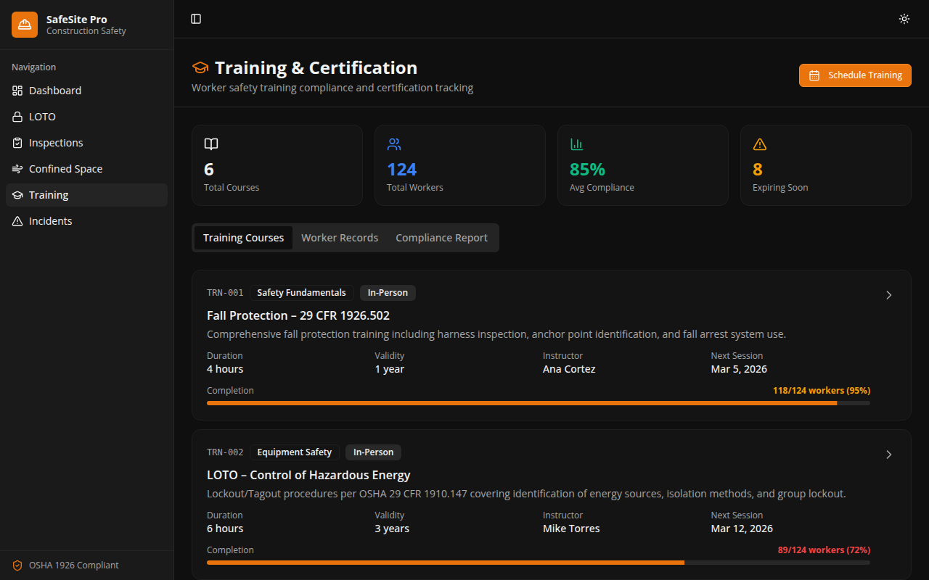This screenshot has height=580, width=929.
Task: Expand the TRN-002 LOTO course details
Action: pyautogui.click(x=888, y=455)
